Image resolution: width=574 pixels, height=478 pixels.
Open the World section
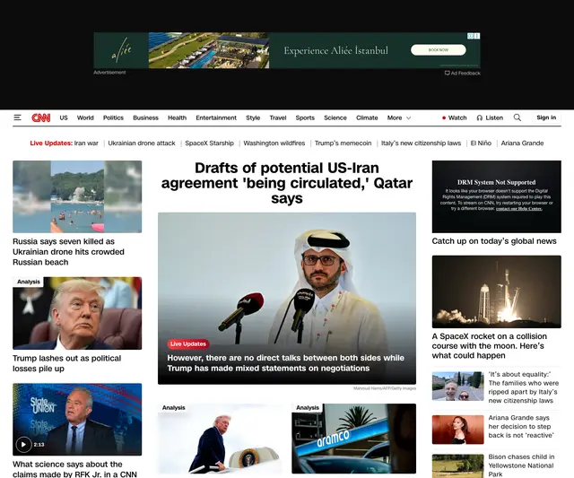85,117
